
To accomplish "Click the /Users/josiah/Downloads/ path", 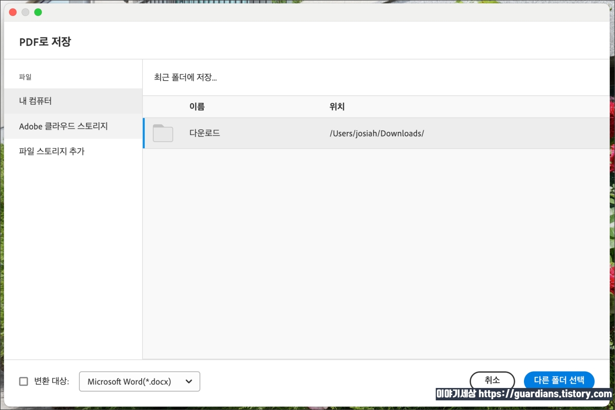I will click(x=377, y=133).
